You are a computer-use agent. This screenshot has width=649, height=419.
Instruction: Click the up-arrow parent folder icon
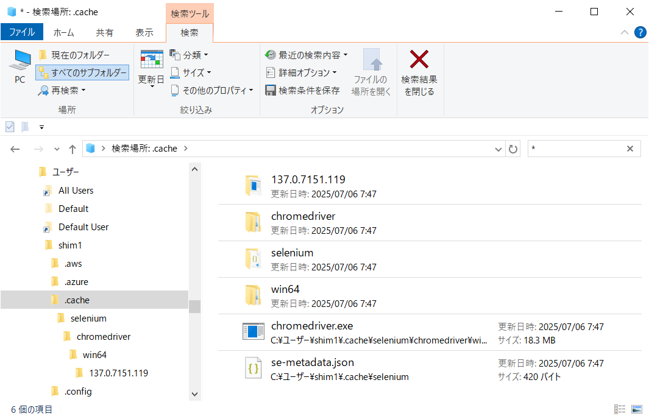coord(73,149)
